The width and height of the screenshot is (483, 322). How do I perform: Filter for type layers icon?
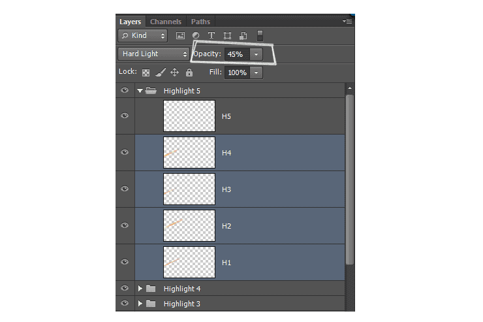click(x=211, y=36)
